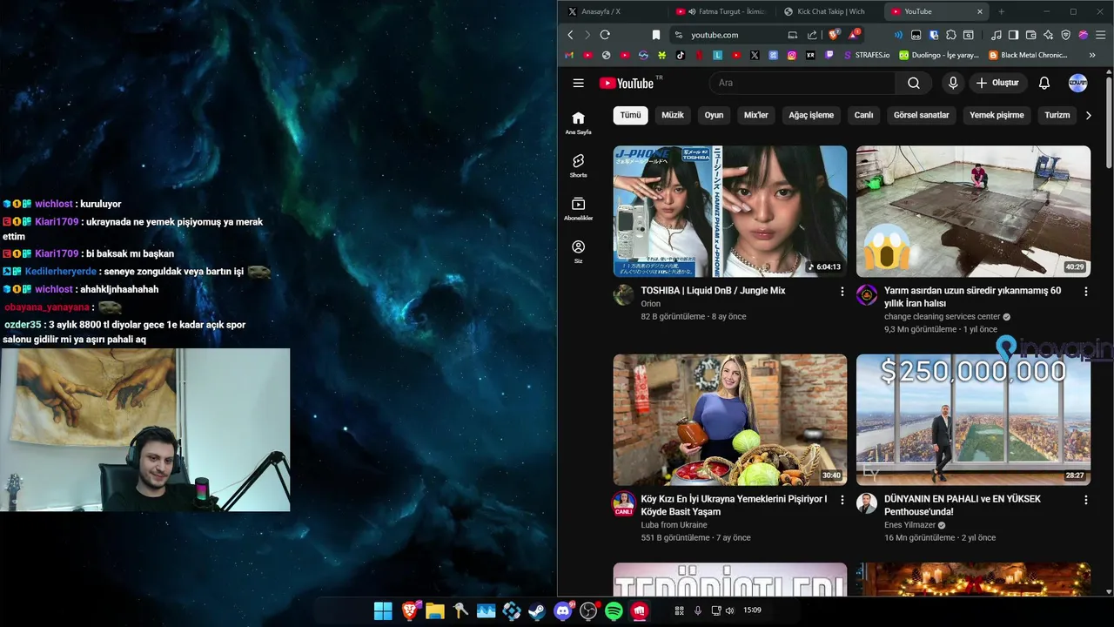Open the media playback control music-note icon

(997, 35)
